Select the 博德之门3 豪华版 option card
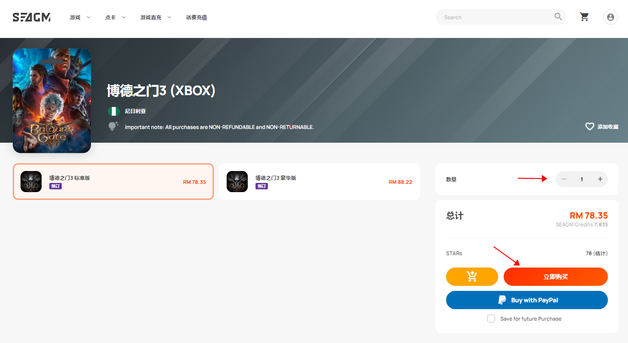This screenshot has width=628, height=343. coord(319,182)
